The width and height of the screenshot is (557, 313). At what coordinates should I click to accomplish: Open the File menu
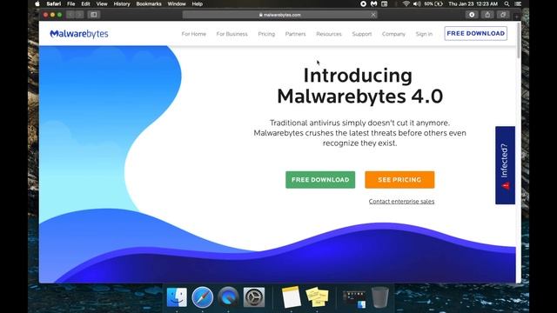point(71,3)
